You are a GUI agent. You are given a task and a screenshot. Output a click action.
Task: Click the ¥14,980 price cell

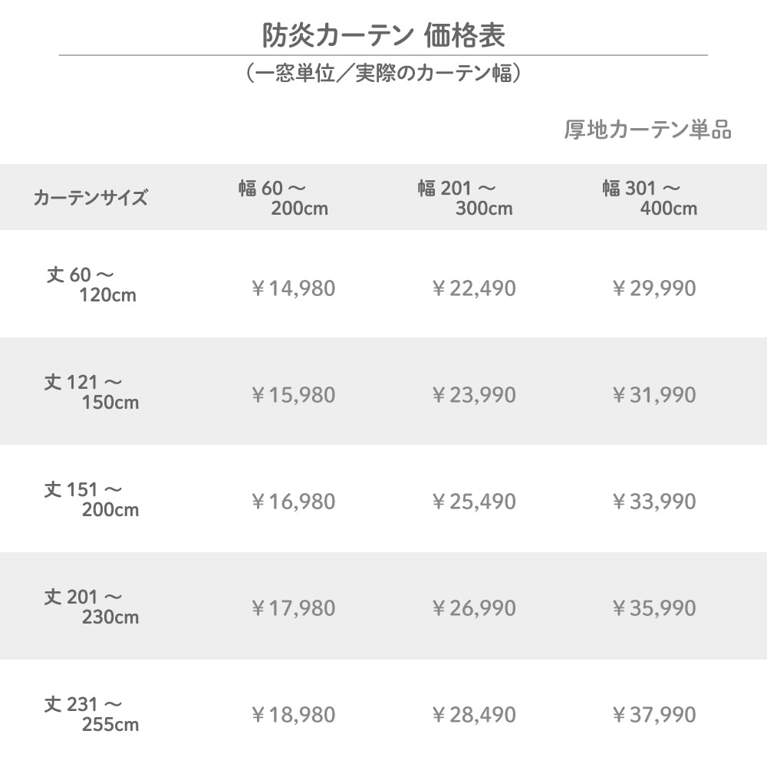[x=293, y=288]
